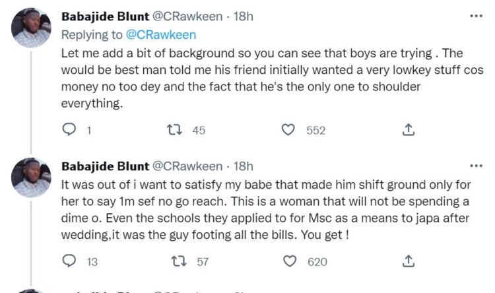This screenshot has width=495, height=293.
Task: Click the partially visible third tweet avatar
Action: [31, 290]
